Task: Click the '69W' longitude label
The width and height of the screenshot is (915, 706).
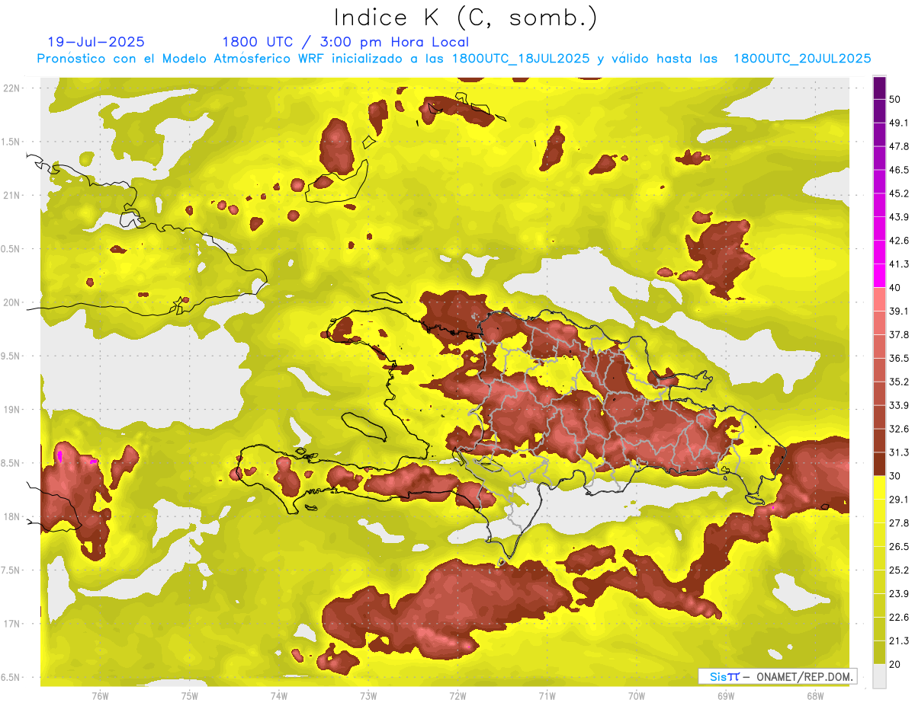Action: (x=725, y=695)
